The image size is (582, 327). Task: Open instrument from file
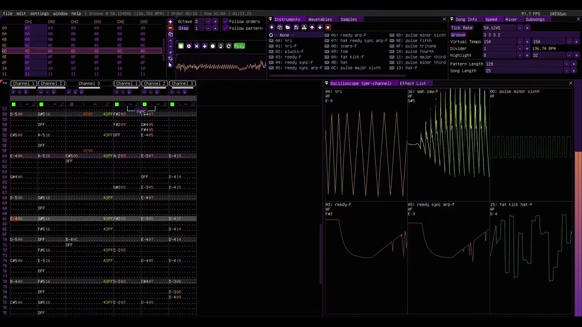[x=287, y=27]
